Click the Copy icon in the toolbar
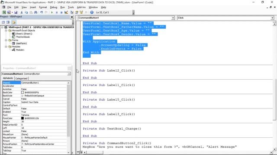This screenshot has height=155, width=277. tap(26, 12)
